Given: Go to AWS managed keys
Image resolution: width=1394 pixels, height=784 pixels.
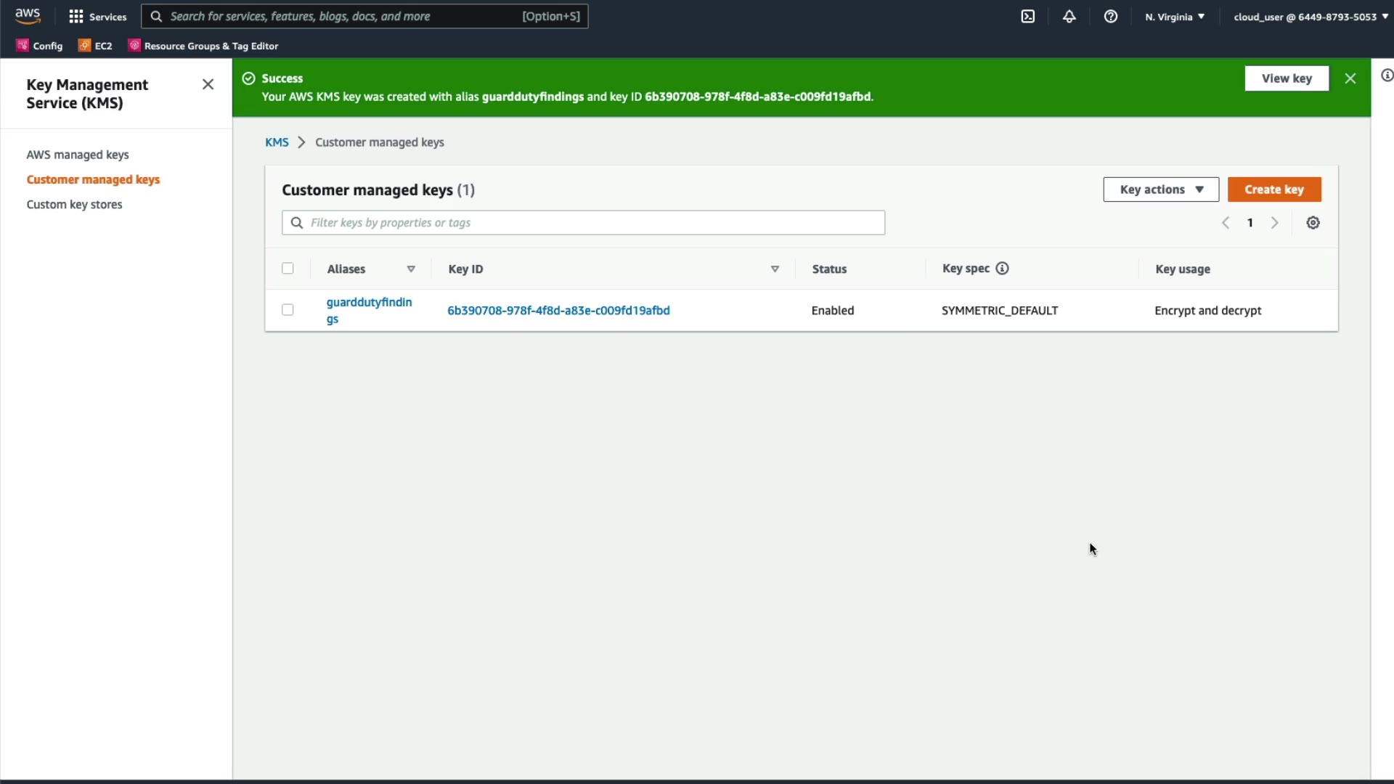Looking at the screenshot, I should pyautogui.click(x=78, y=155).
